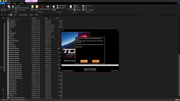Click the Réessayer button in error dialog
The height and width of the screenshot is (101, 180).
tap(84, 61)
